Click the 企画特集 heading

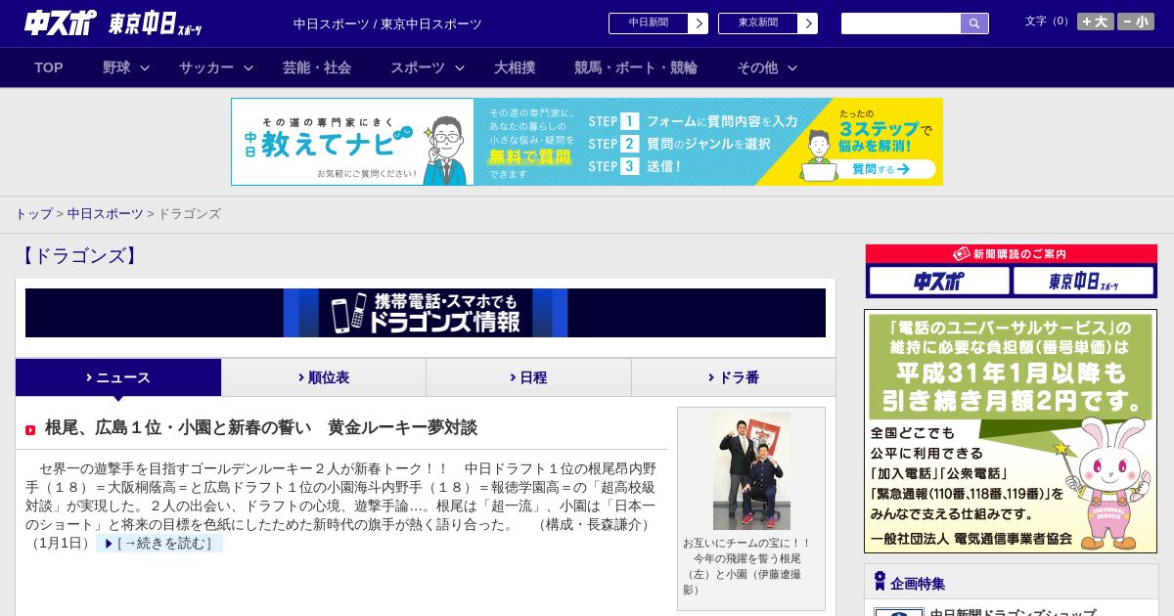click(918, 584)
